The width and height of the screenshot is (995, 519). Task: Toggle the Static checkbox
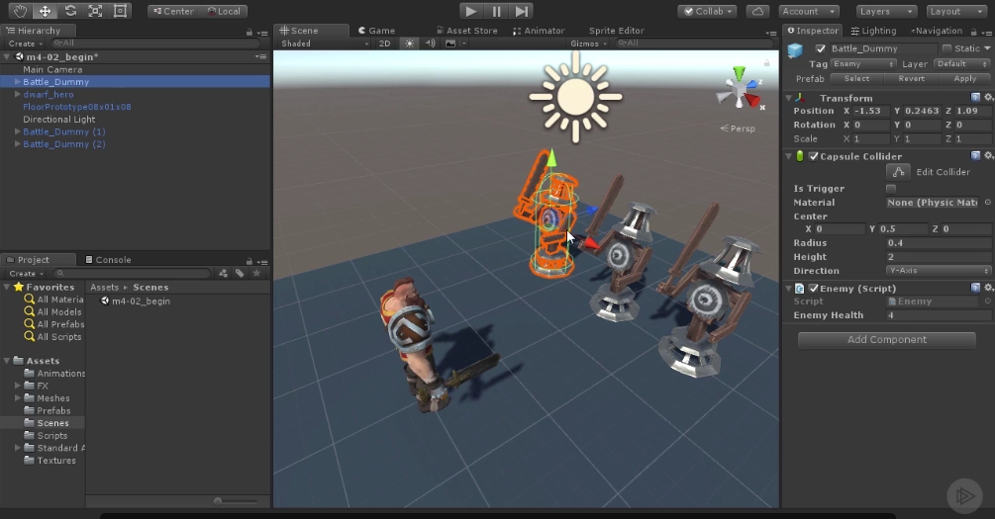pyautogui.click(x=947, y=48)
